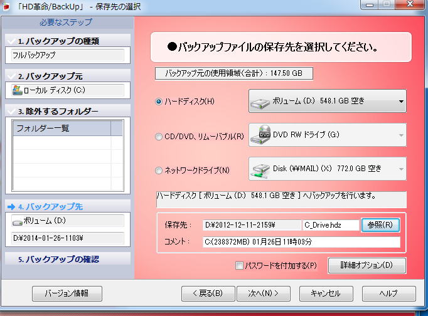428x316 pixels.
Task: Click the local disk C icon in step 2
Action: pos(17,90)
